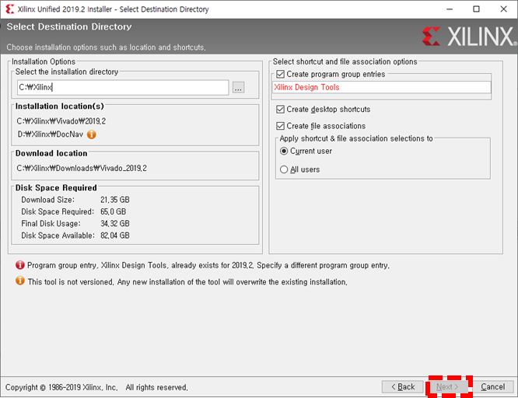Click the copyright notice text
The image size is (518, 398).
point(96,387)
